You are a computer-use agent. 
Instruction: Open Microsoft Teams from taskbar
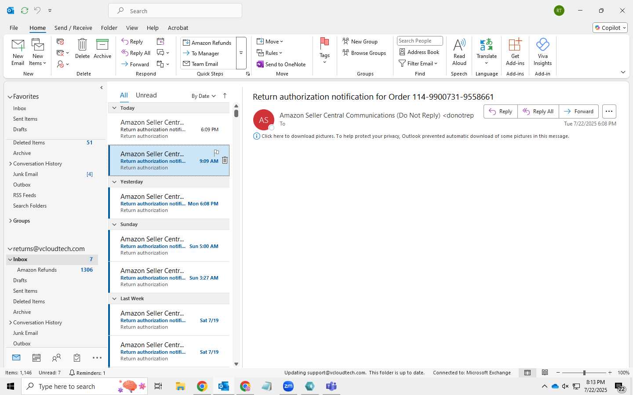click(331, 386)
